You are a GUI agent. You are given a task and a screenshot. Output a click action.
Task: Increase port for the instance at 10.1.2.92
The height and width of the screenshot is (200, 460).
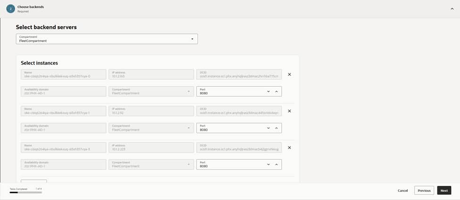click(276, 128)
